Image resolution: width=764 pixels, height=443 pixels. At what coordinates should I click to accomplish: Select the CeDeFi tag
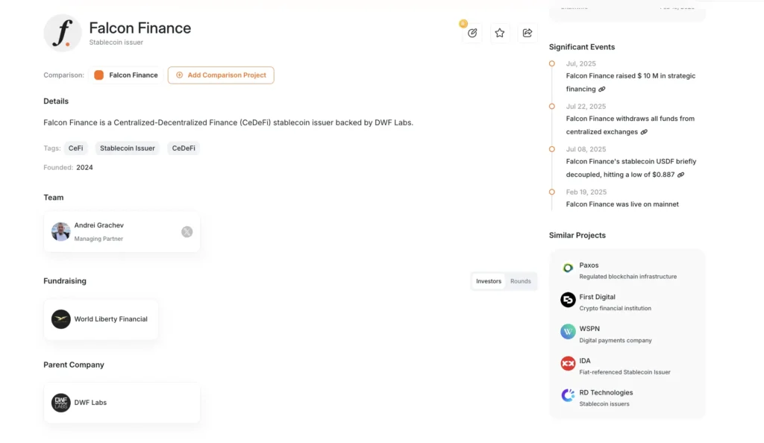(x=184, y=148)
